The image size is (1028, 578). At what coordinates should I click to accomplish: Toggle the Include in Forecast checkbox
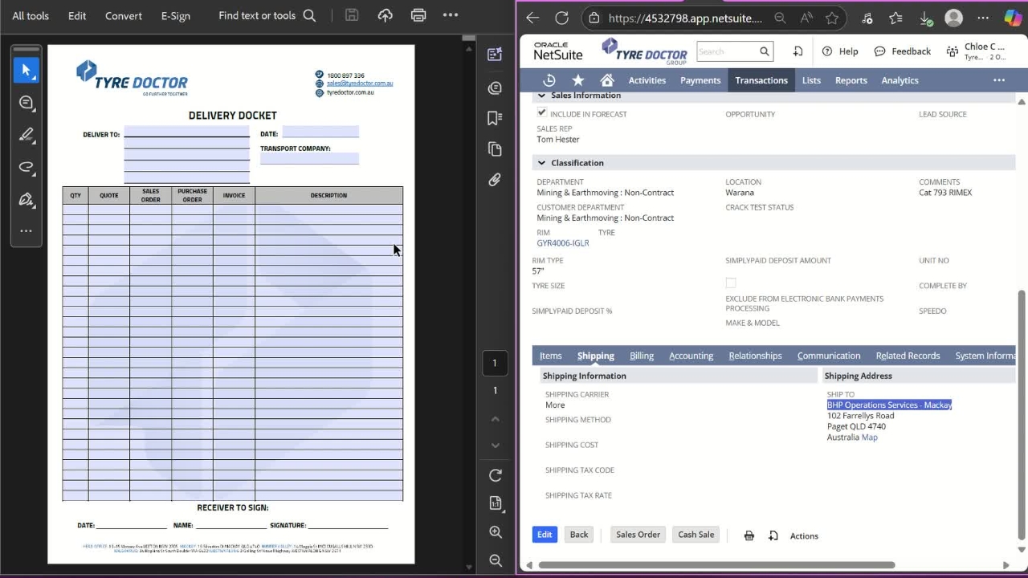[542, 113]
